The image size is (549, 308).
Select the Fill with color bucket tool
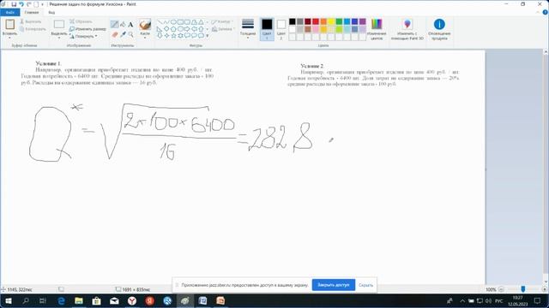click(123, 25)
